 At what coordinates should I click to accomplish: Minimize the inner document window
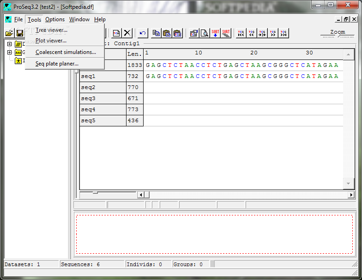tap(338, 19)
